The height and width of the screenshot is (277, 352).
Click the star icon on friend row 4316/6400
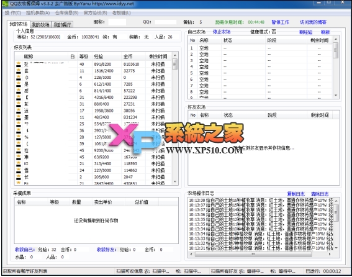(x=19, y=98)
